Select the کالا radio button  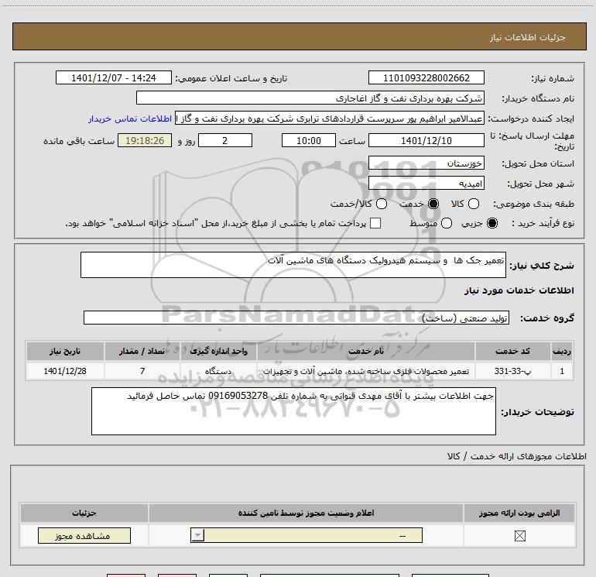[473, 204]
